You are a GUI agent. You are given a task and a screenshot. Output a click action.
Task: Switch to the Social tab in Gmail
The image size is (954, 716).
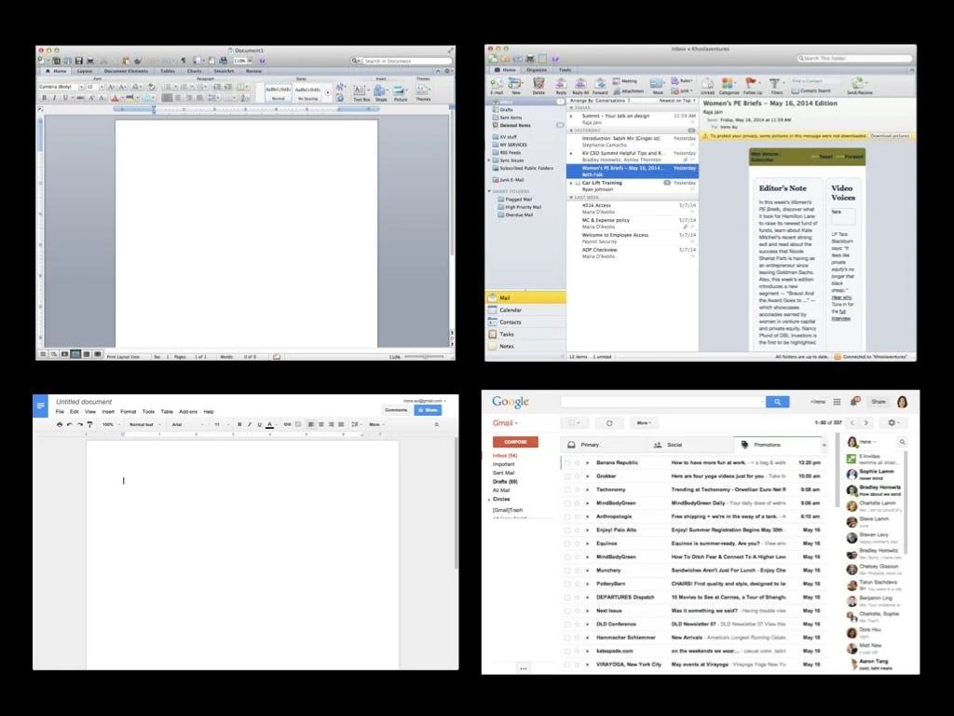pyautogui.click(x=675, y=445)
